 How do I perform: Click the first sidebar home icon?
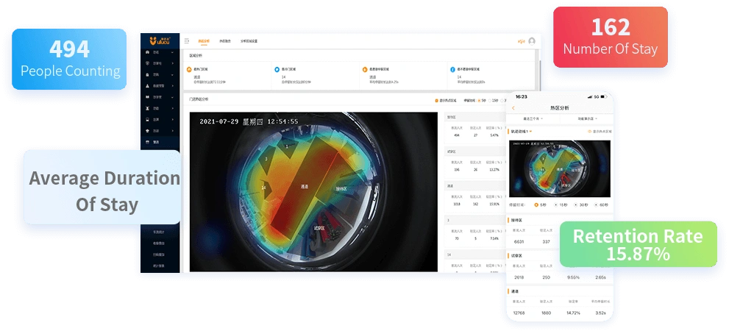147,52
